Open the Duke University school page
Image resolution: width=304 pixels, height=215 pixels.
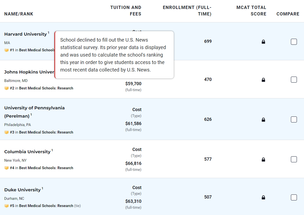coord(22,190)
